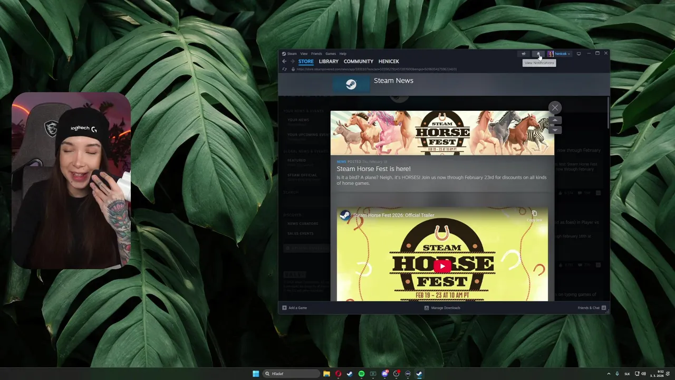This screenshot has width=675, height=380.
Task: Open the Friends menu in Steam
Action: pos(316,53)
